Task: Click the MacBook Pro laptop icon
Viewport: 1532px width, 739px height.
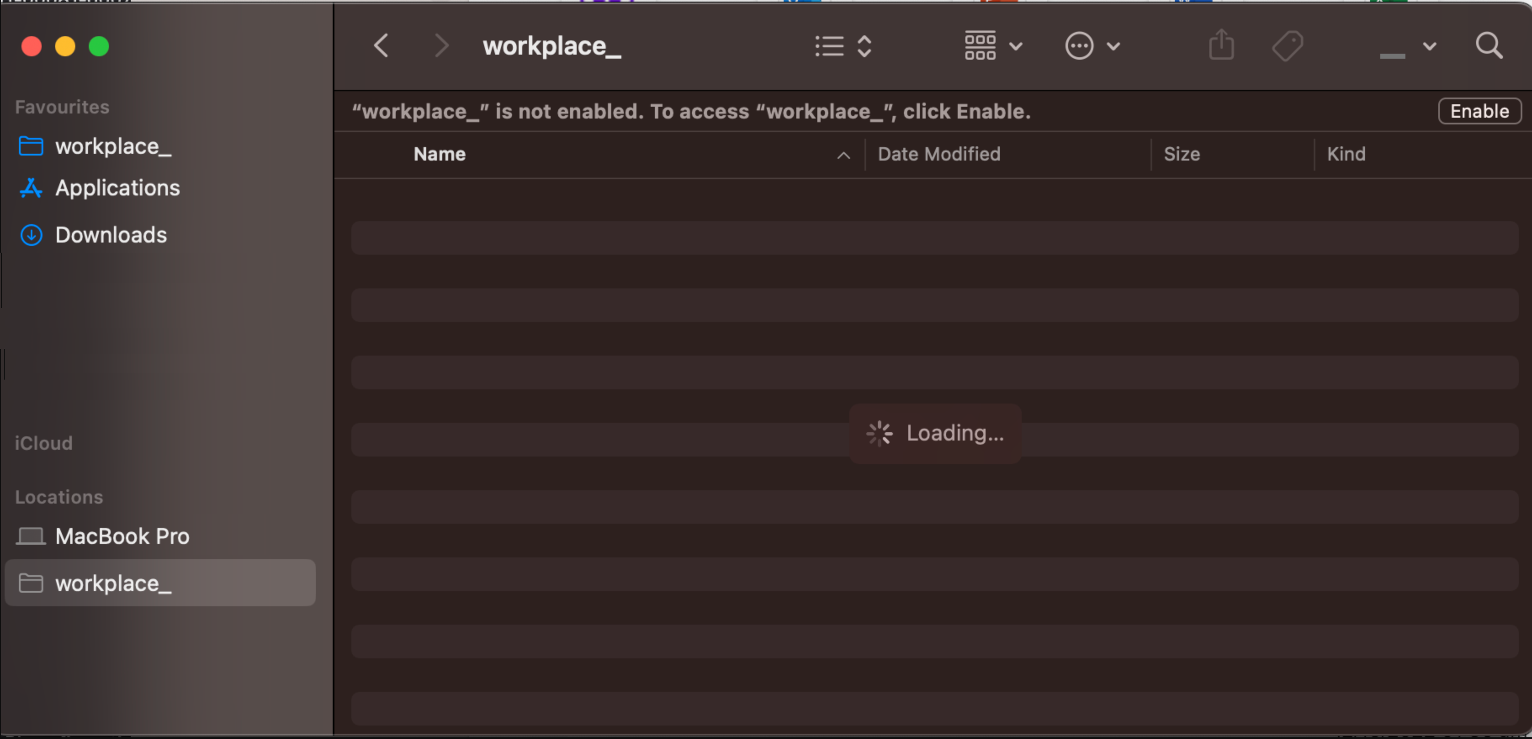Action: click(30, 536)
